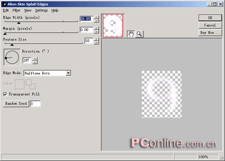Viewport: 225px width, 161px height.
Task: Click the Margin value field
Action: 86,30
